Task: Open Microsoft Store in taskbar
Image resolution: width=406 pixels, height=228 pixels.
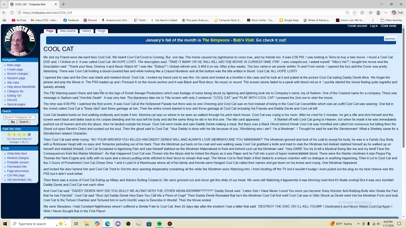Action: tap(149, 224)
